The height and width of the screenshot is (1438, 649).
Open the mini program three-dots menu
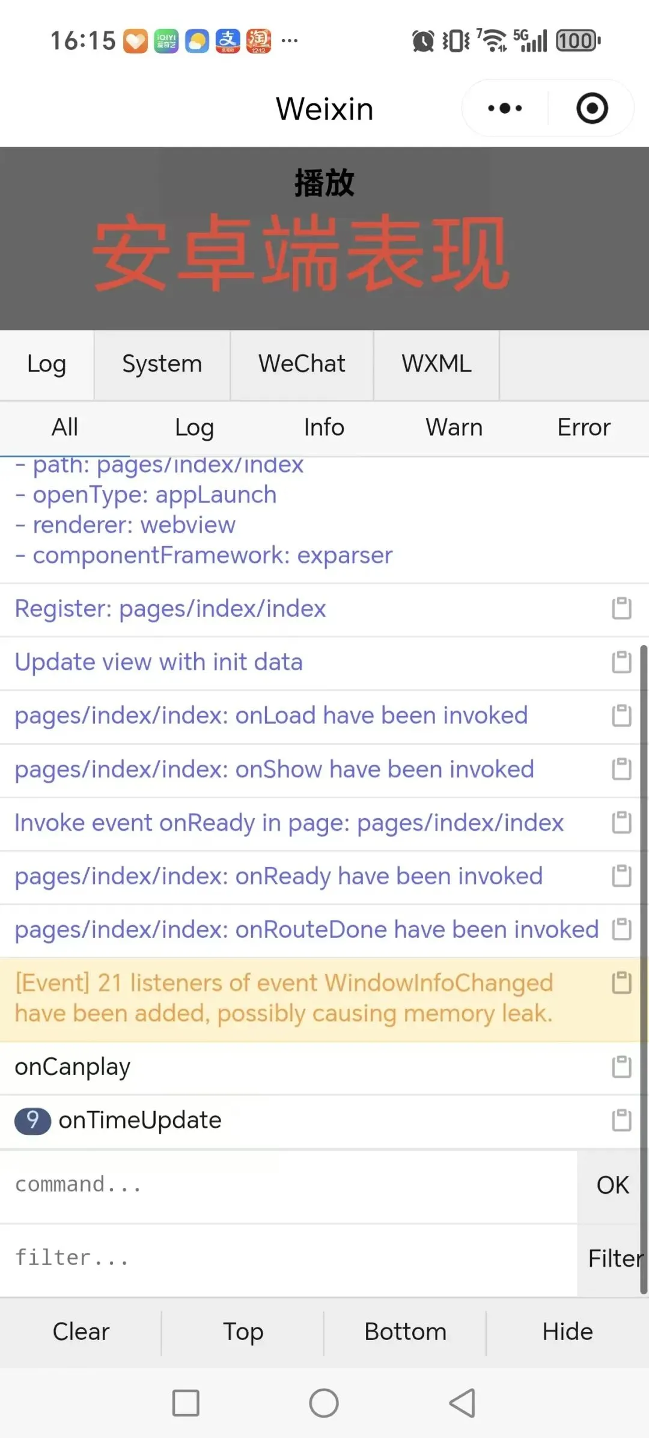point(505,109)
